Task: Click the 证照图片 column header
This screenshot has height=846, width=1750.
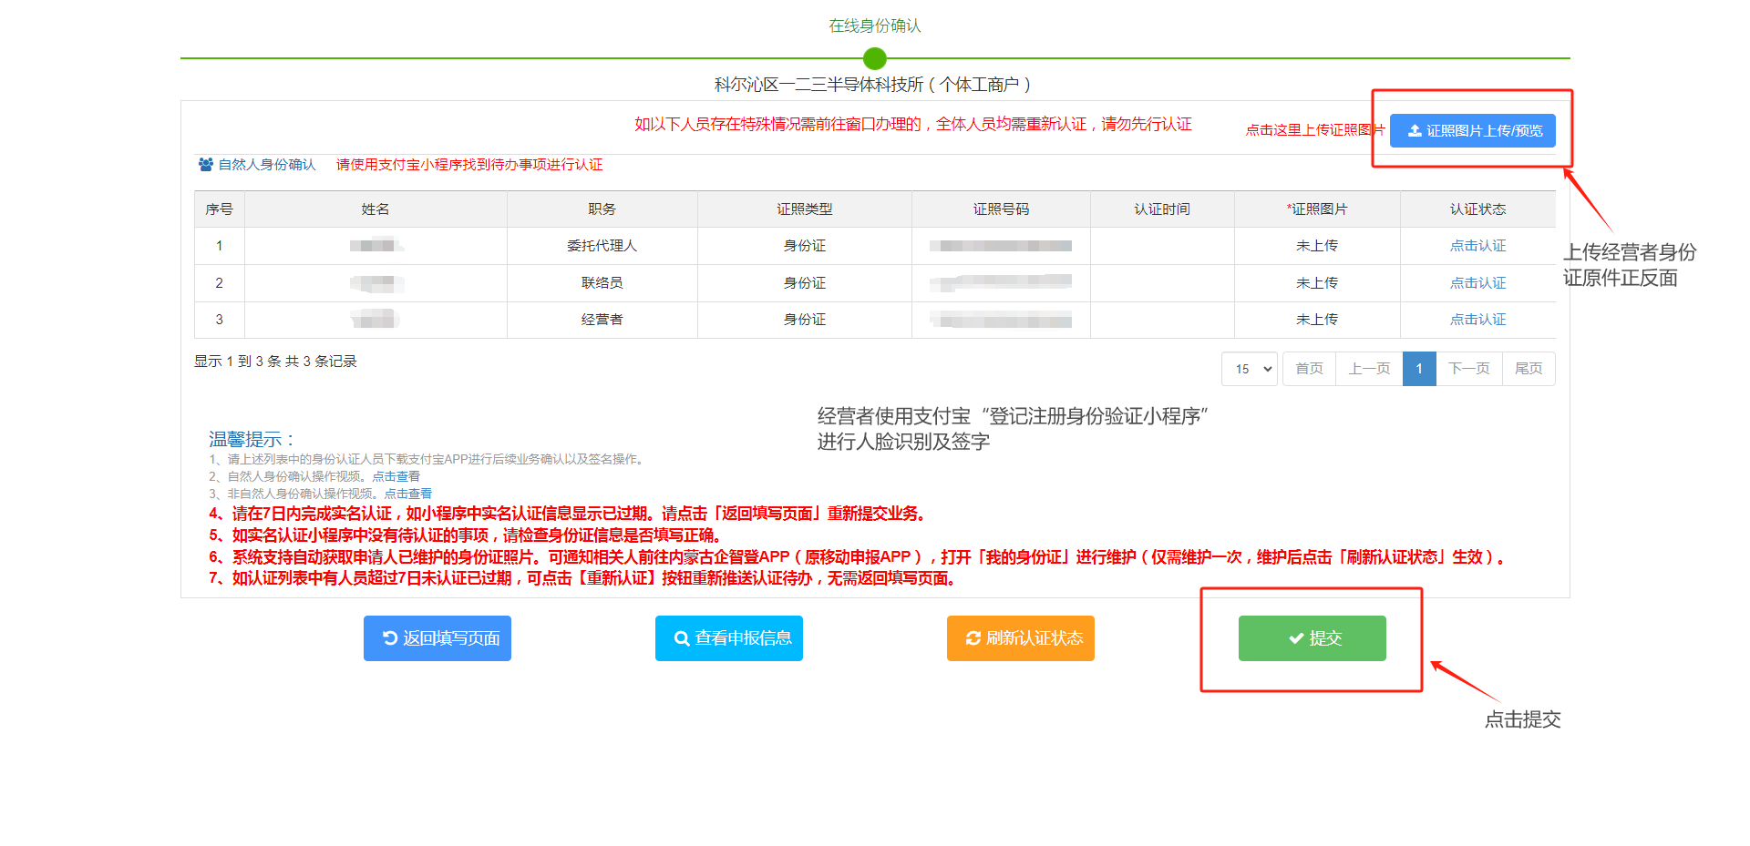Action: 1317,209
